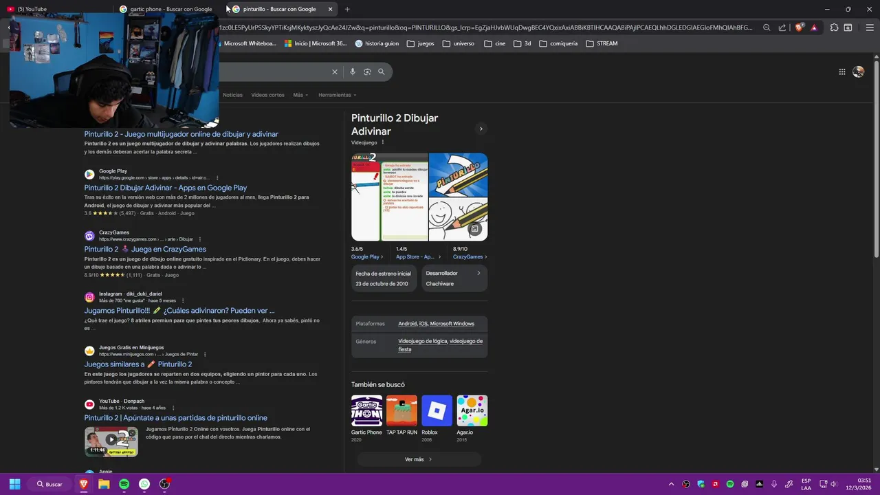Show hidden system tray icons
Viewport: 880px width, 495px height.
(671, 484)
